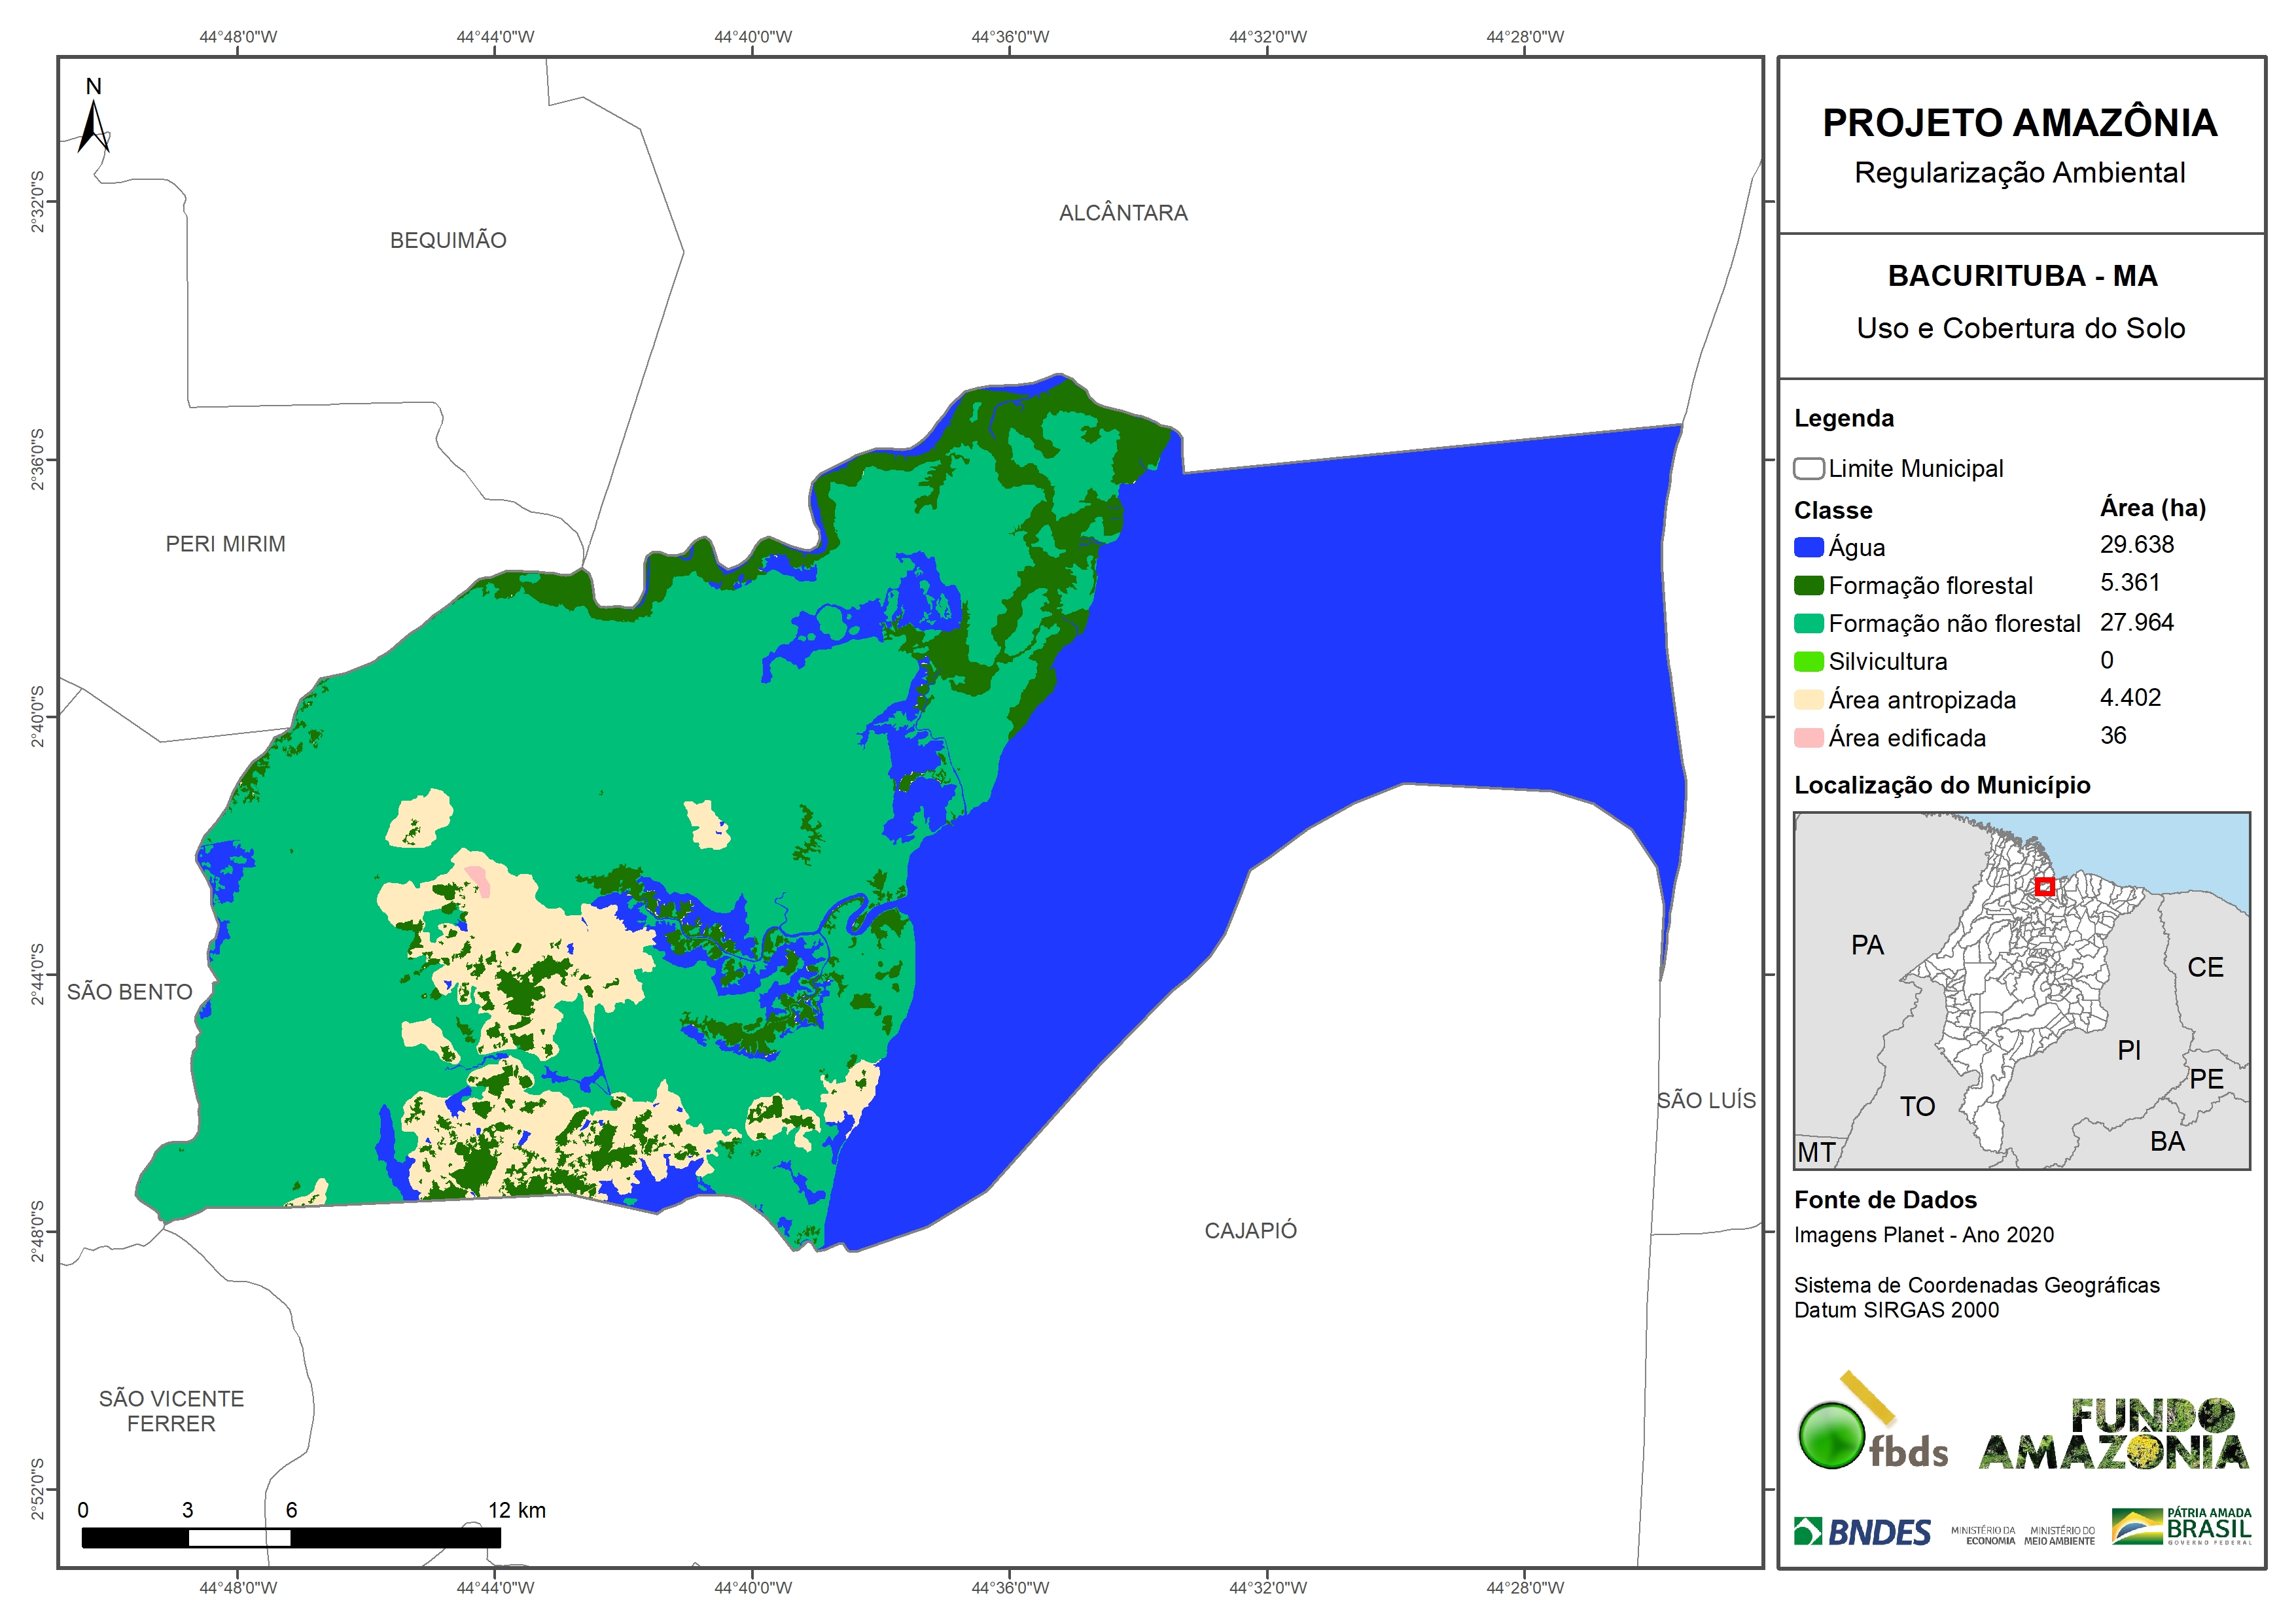The width and height of the screenshot is (2296, 1623).
Task: Click the Limite Municipal legend symbol
Action: (1808, 468)
